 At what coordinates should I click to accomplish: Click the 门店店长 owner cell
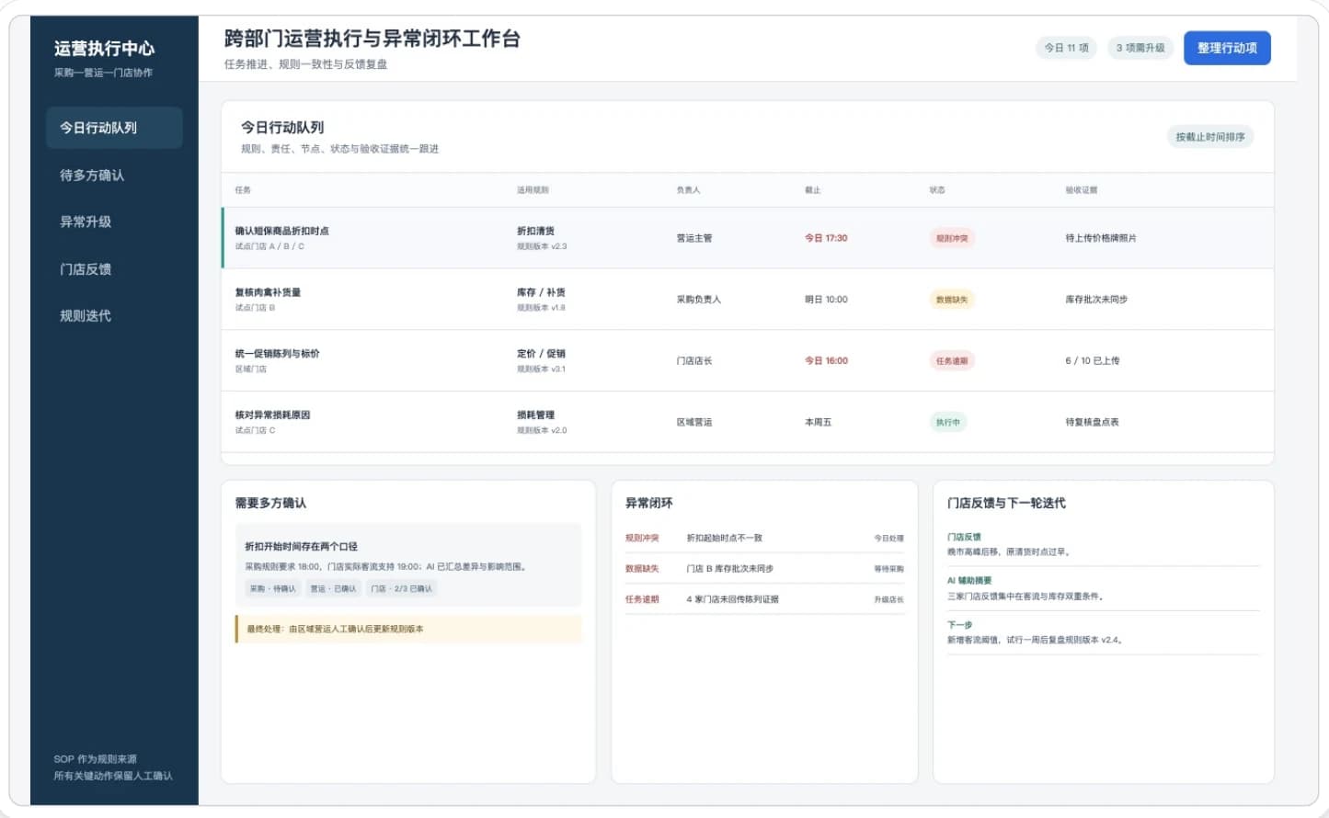(x=694, y=361)
